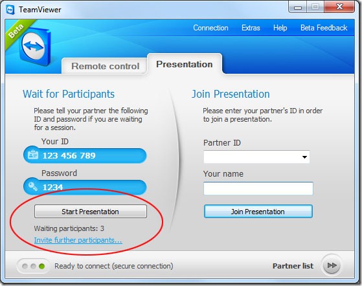This screenshot has width=362, height=286.
Task: Expand Partner list with the double-arrow button
Action: click(332, 265)
